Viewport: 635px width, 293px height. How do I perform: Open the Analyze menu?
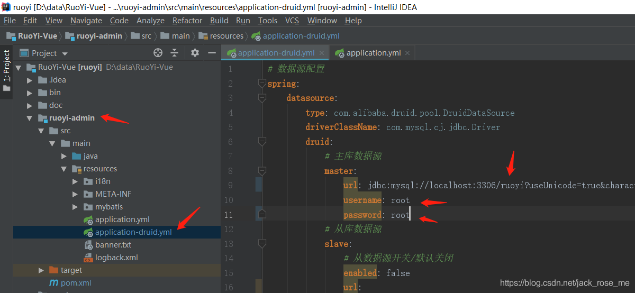coord(150,21)
